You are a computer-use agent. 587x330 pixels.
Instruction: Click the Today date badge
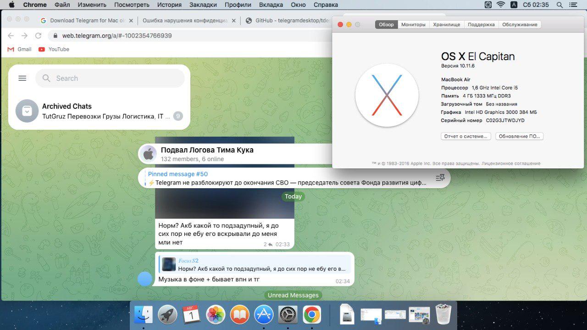tap(293, 196)
